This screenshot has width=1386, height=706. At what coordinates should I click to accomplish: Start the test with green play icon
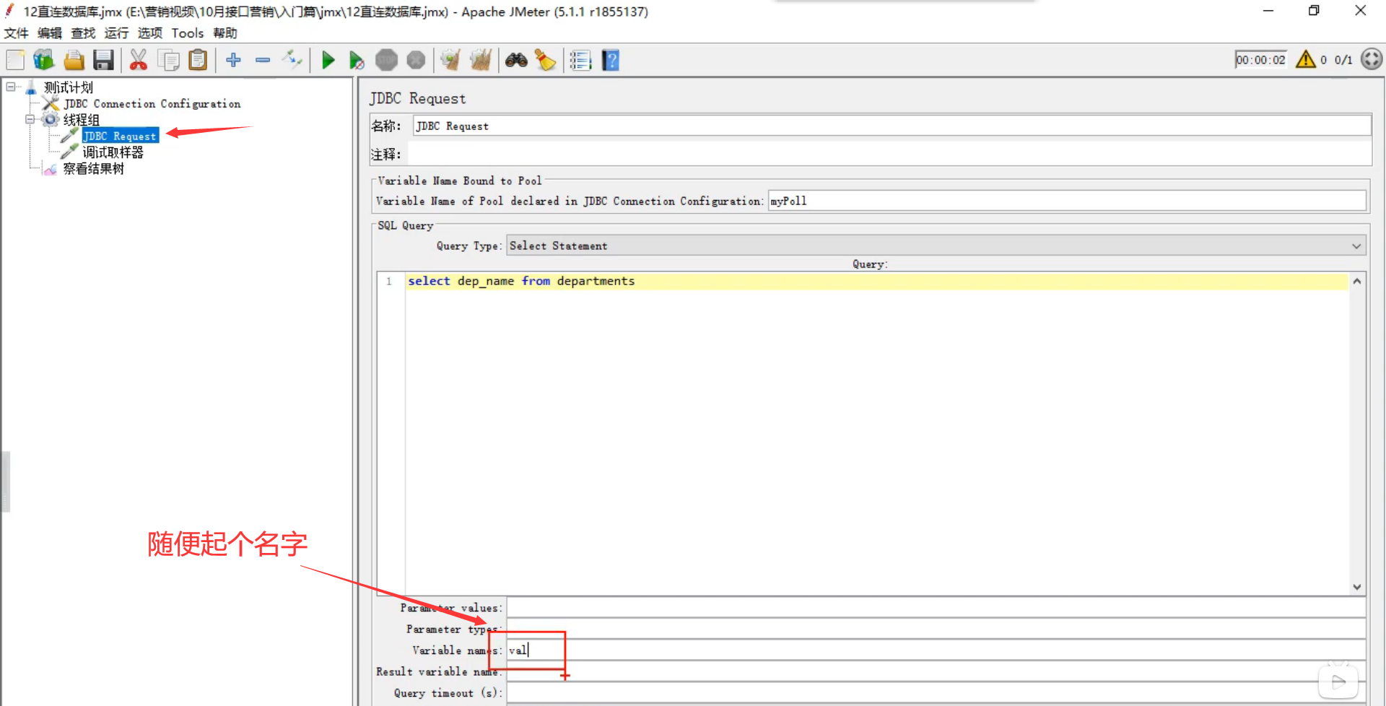pyautogui.click(x=328, y=60)
